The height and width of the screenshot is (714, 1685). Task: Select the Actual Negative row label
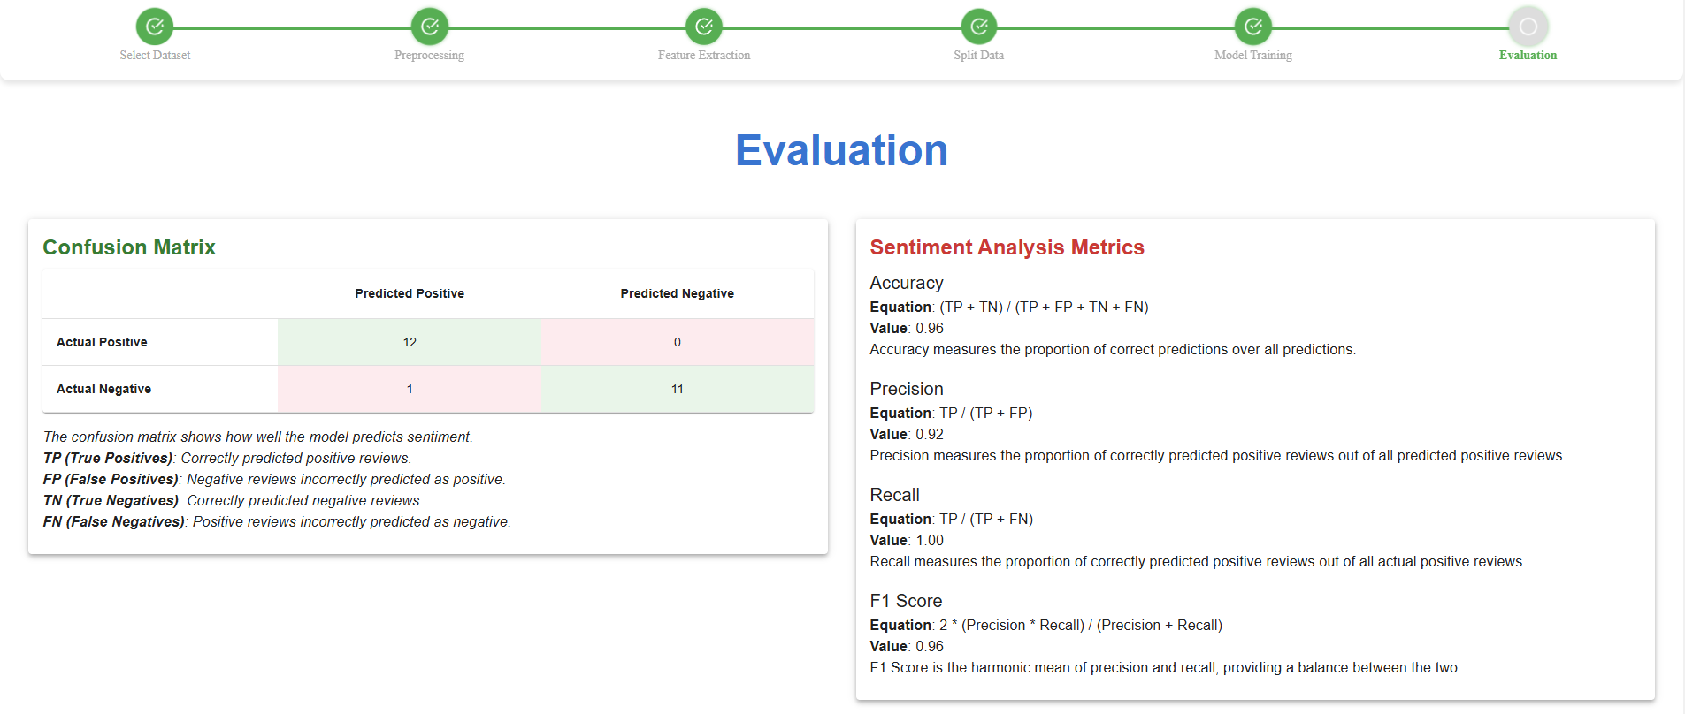click(103, 389)
